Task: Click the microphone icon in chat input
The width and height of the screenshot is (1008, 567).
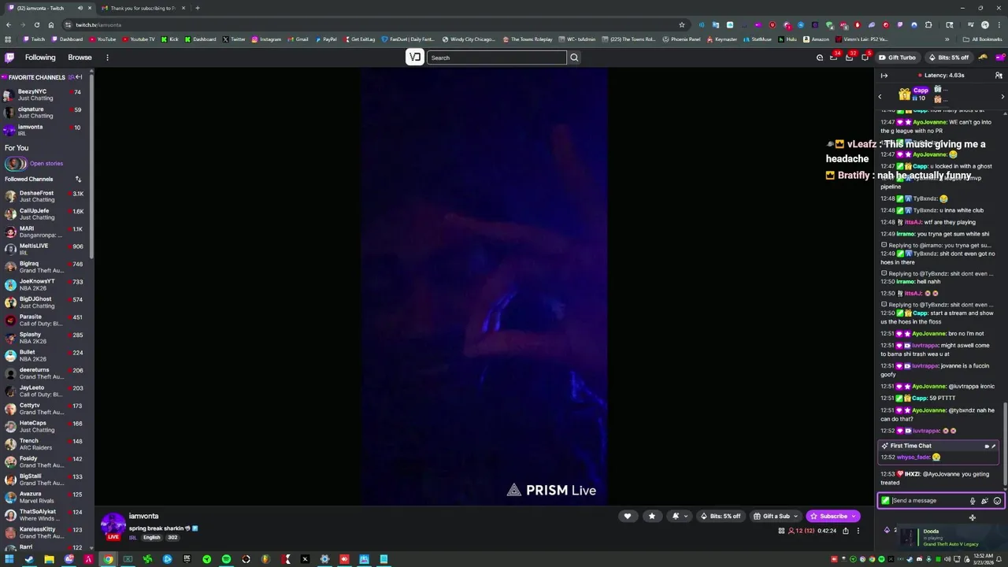Action: [x=973, y=501]
